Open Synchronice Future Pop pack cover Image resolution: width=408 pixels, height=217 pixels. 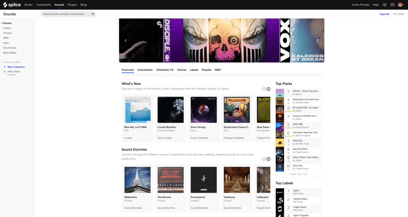pyautogui.click(x=237, y=110)
